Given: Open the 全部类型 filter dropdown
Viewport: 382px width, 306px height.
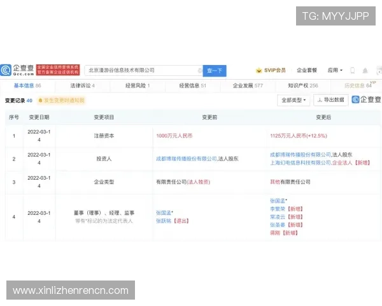Looking at the screenshot, I should (294, 100).
